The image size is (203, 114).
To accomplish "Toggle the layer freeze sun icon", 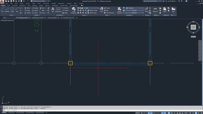I will (80, 8).
